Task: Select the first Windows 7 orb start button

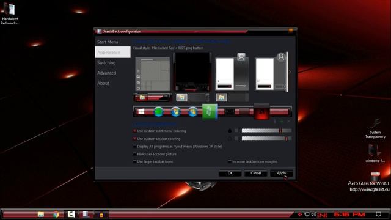Action: point(176,112)
